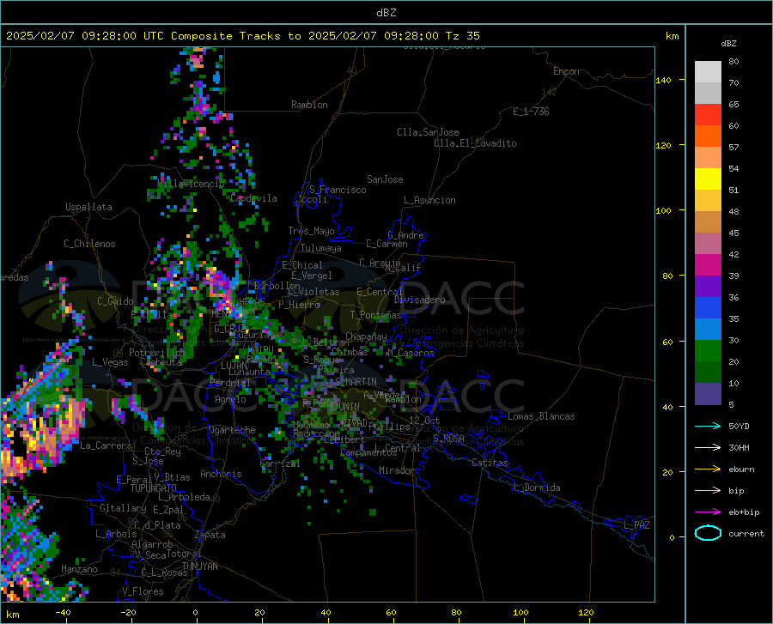Click the Ugarteche map label
Viewport: 773px width, 624px height.
pyautogui.click(x=232, y=430)
